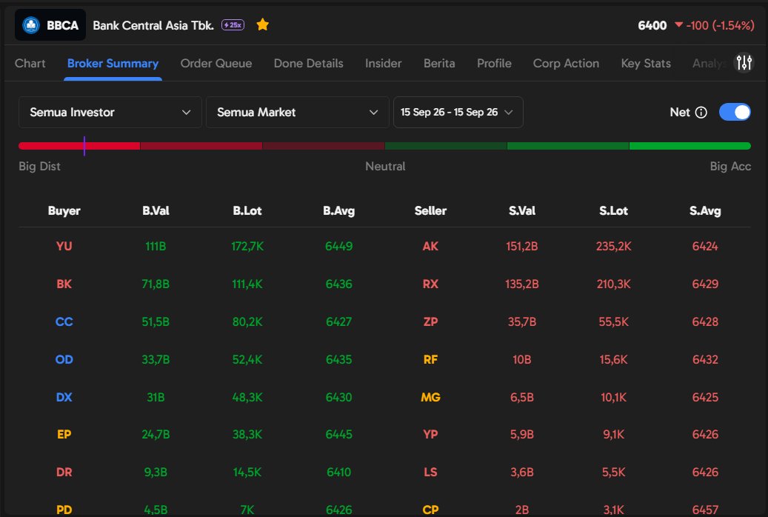Click the B.Lot column header

(247, 210)
